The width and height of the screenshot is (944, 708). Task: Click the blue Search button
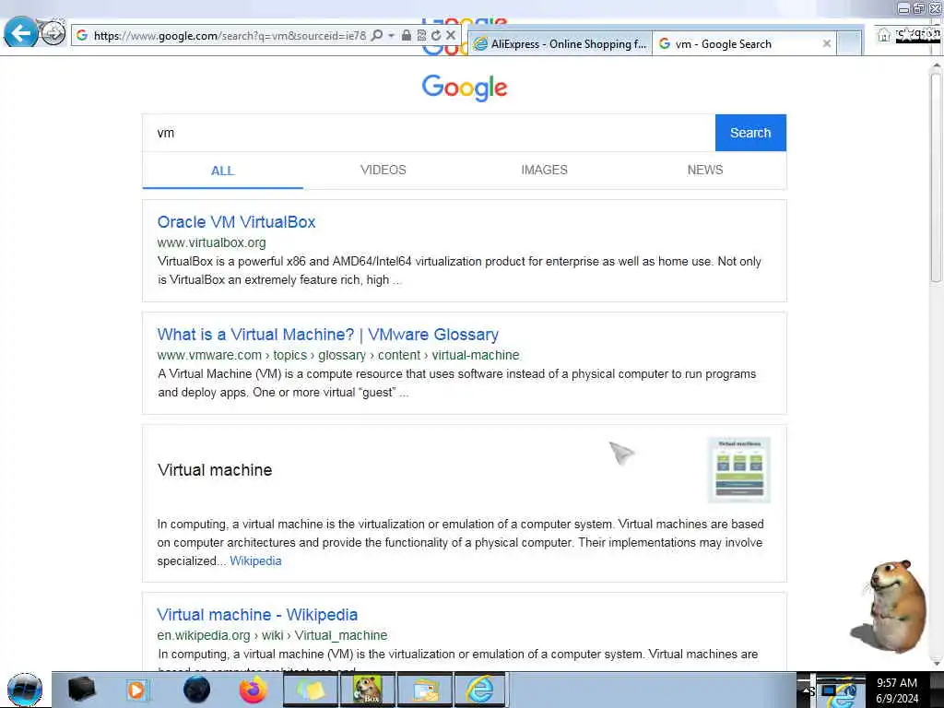pos(750,133)
